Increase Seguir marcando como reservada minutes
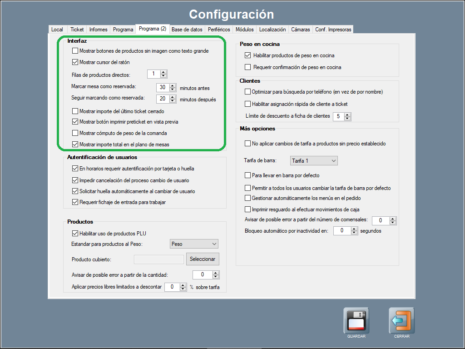This screenshot has height=349, width=465. coord(173,97)
